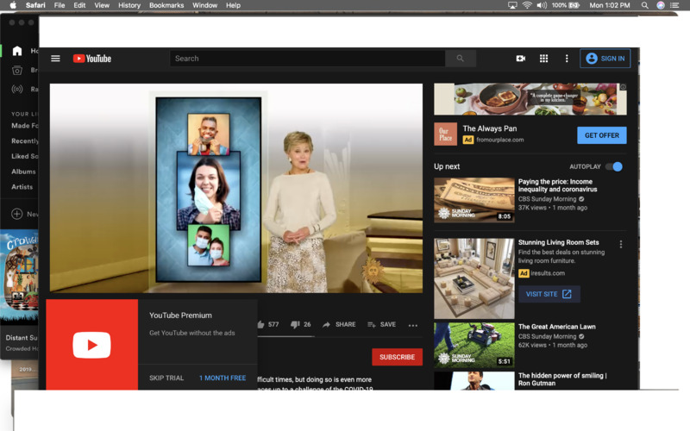Screen dimensions: 690x431
Task: Click the YouTube logo
Action: click(x=92, y=59)
